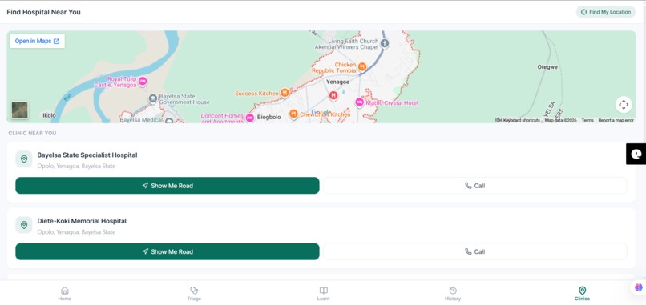Click the red hospital marker in Yenagoa
This screenshot has width=646, height=305.
pyautogui.click(x=333, y=95)
